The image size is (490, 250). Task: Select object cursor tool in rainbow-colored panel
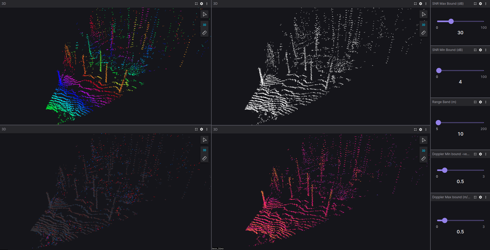[x=205, y=14]
